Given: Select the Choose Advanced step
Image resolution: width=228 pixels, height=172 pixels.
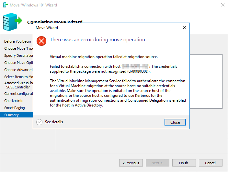Looking at the screenshot, I should click(x=18, y=70).
